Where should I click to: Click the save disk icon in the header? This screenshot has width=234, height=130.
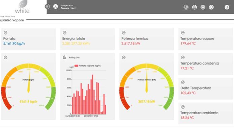[x=203, y=7]
